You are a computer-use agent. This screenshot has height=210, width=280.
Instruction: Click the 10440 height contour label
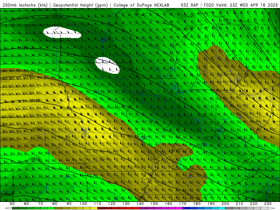28,75
